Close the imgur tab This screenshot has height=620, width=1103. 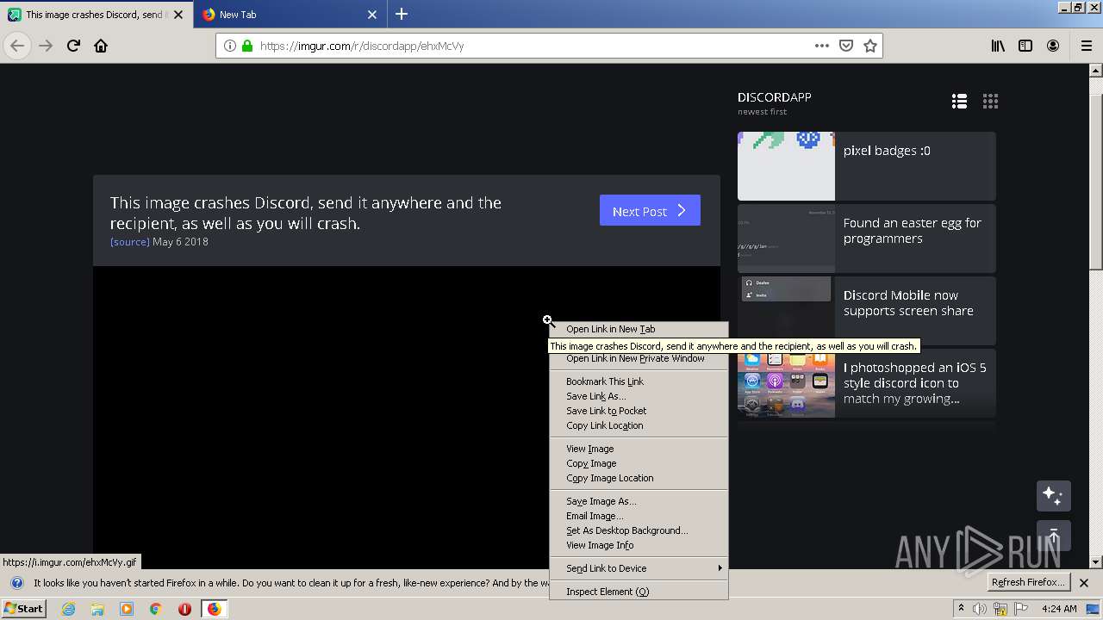[179, 15]
